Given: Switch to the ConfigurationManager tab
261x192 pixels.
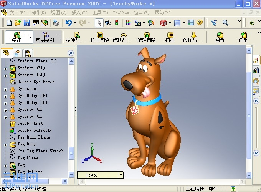Looking at the screenshot, I should click(28, 53).
